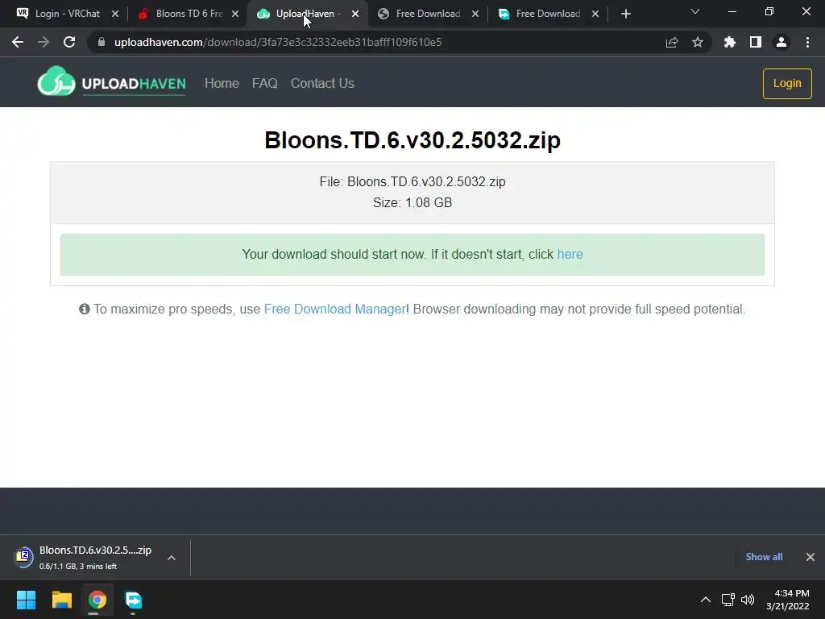The width and height of the screenshot is (825, 619).
Task: Expand the download item options chevron
Action: pyautogui.click(x=172, y=558)
